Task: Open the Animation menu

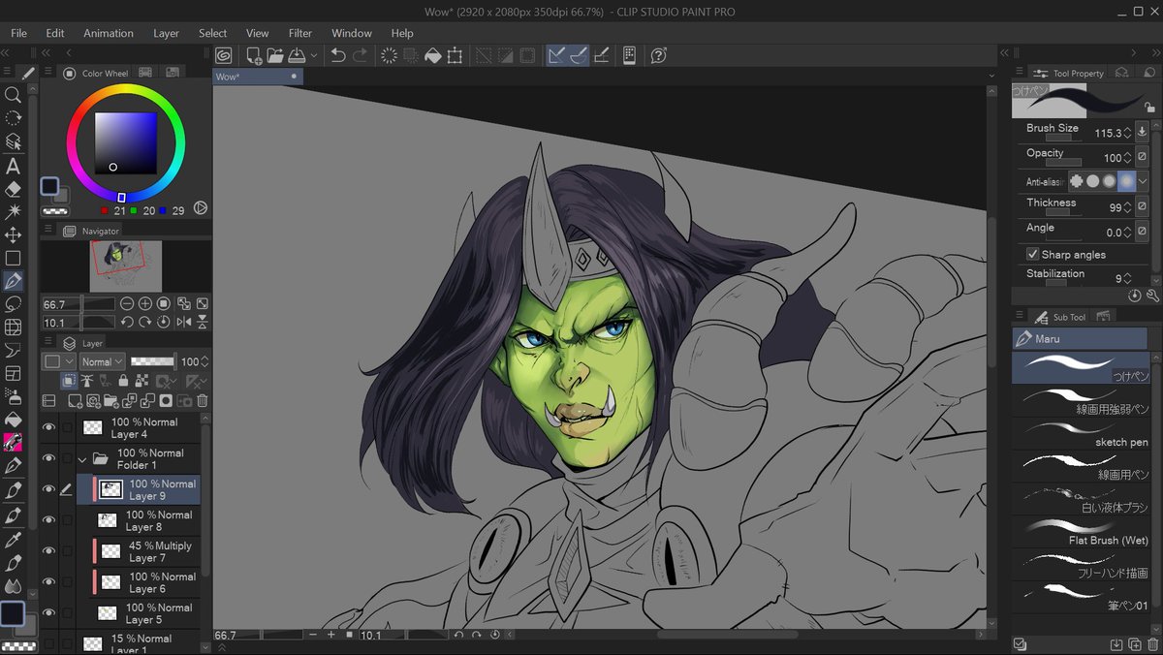Action: [109, 33]
